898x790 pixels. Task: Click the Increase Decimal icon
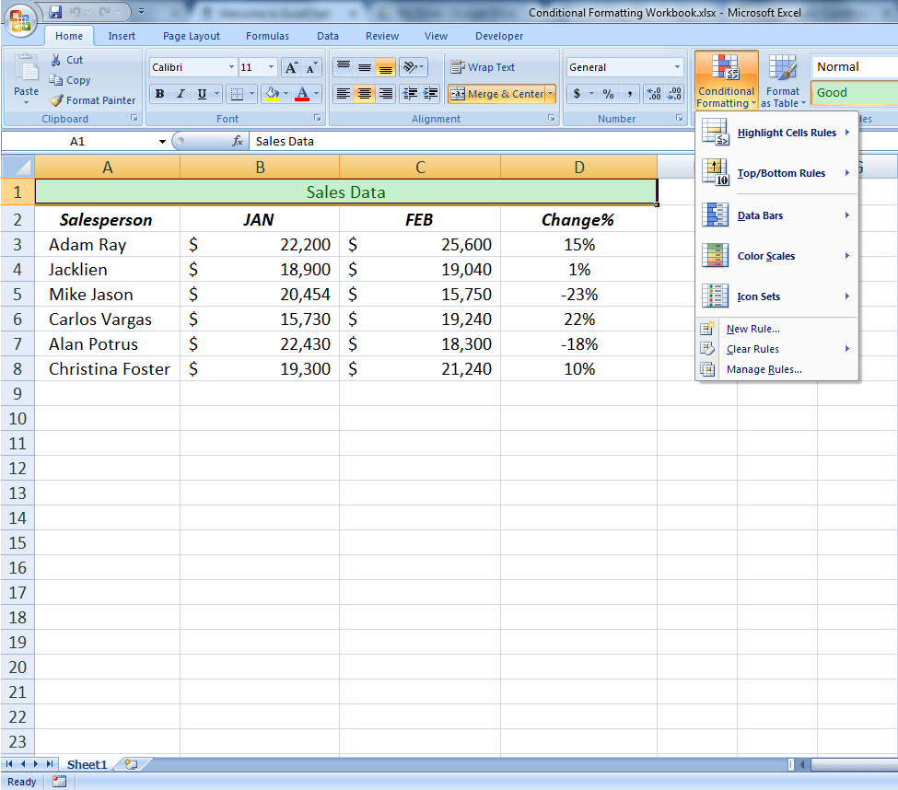click(x=654, y=94)
